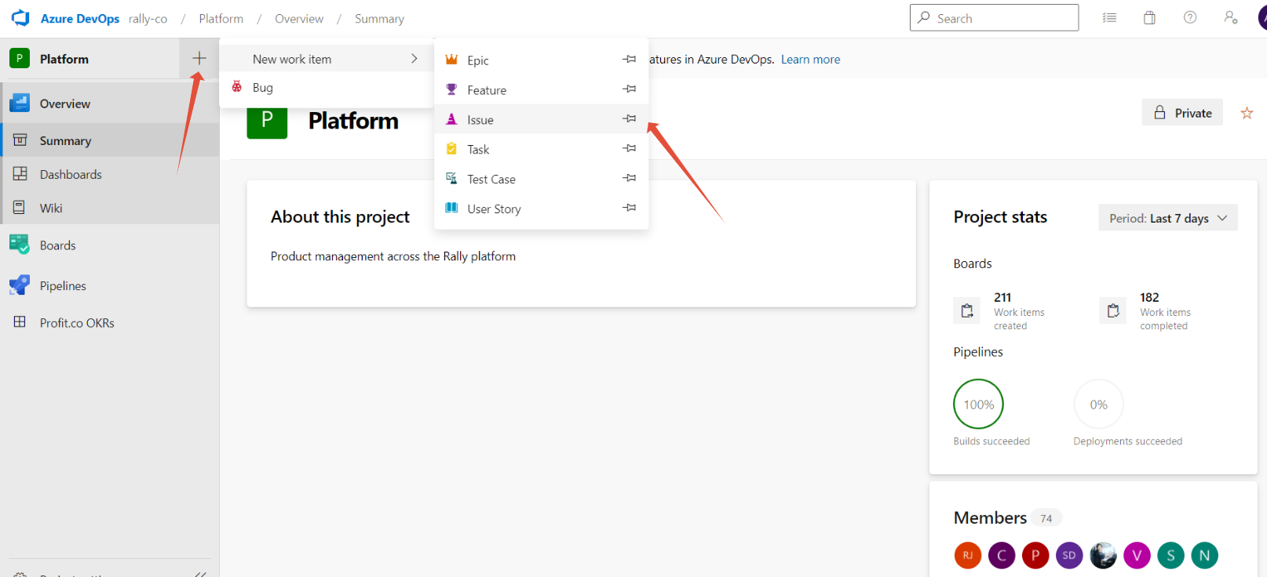This screenshot has height=577, width=1267.
Task: Open the plus new item button
Action: point(199,58)
